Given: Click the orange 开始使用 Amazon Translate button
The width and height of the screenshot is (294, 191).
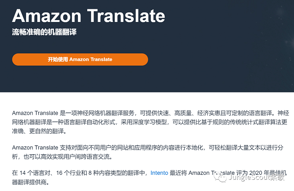Looking at the screenshot, I should click(80, 59).
